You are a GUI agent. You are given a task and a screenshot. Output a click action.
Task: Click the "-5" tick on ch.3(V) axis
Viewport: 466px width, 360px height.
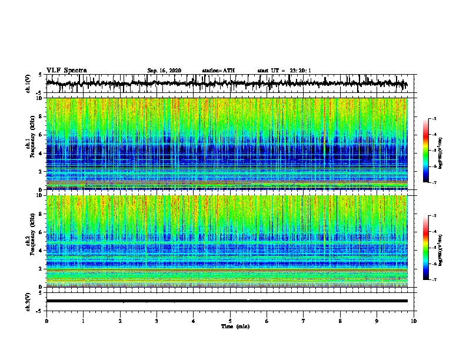coord(39,311)
